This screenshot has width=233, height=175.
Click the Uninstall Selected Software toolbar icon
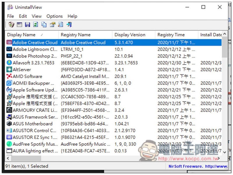click(x=11, y=24)
